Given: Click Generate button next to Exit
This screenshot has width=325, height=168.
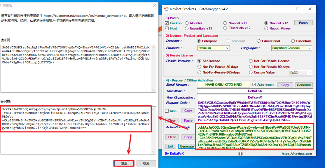Looking at the screenshot, I should [187, 146].
